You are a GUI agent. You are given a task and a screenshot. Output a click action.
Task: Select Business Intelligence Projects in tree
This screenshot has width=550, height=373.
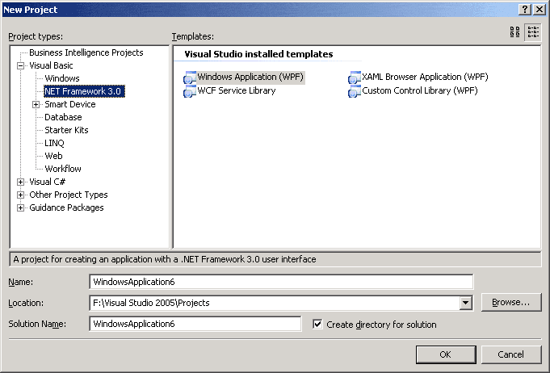tap(86, 52)
